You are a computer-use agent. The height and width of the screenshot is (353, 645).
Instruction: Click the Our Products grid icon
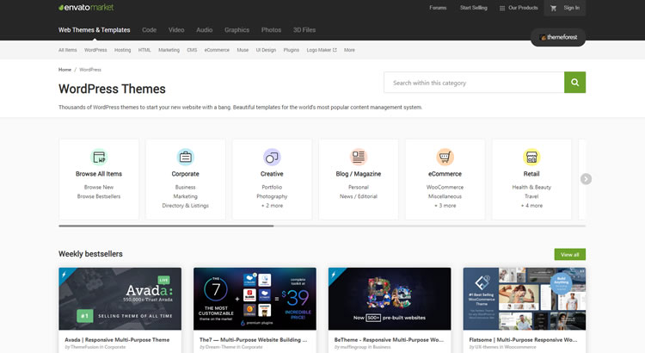coord(502,8)
